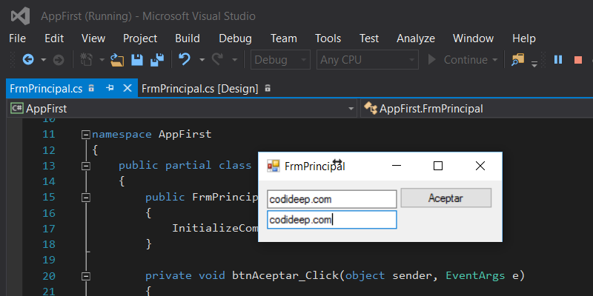Click the Save icon in toolbar
Screen dimensions: 593x296
[137, 60]
